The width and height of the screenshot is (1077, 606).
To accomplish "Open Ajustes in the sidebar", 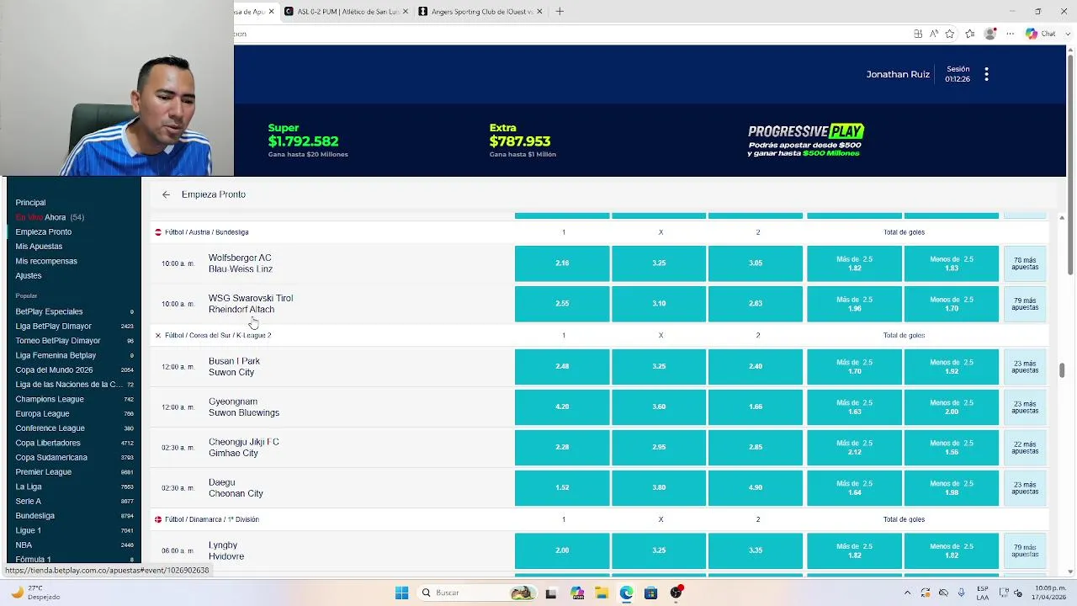I will tap(29, 276).
